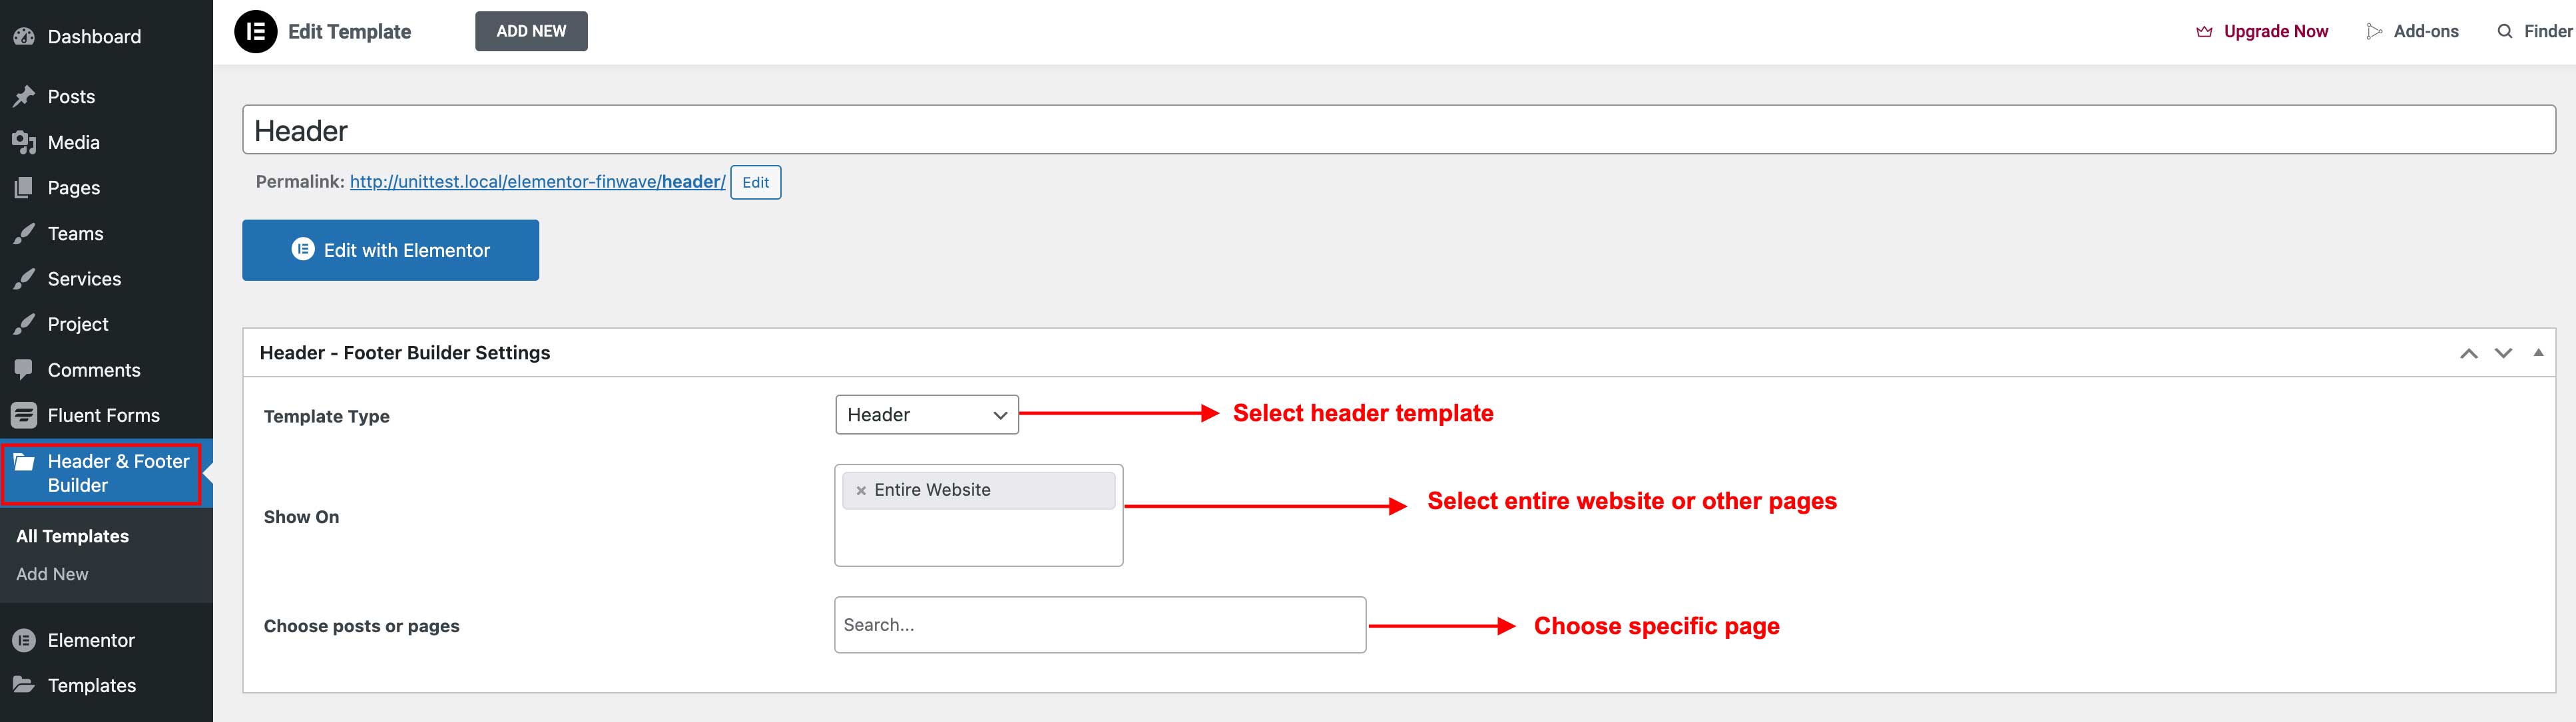This screenshot has width=2576, height=722.
Task: Remove the Entire Website tag
Action: (x=861, y=491)
